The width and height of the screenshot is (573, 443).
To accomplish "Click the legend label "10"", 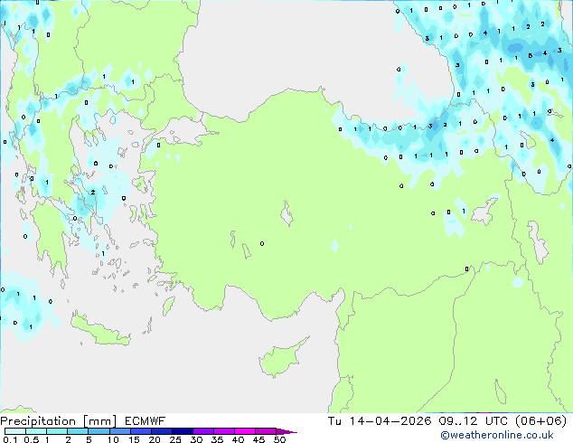I will tap(113, 439).
